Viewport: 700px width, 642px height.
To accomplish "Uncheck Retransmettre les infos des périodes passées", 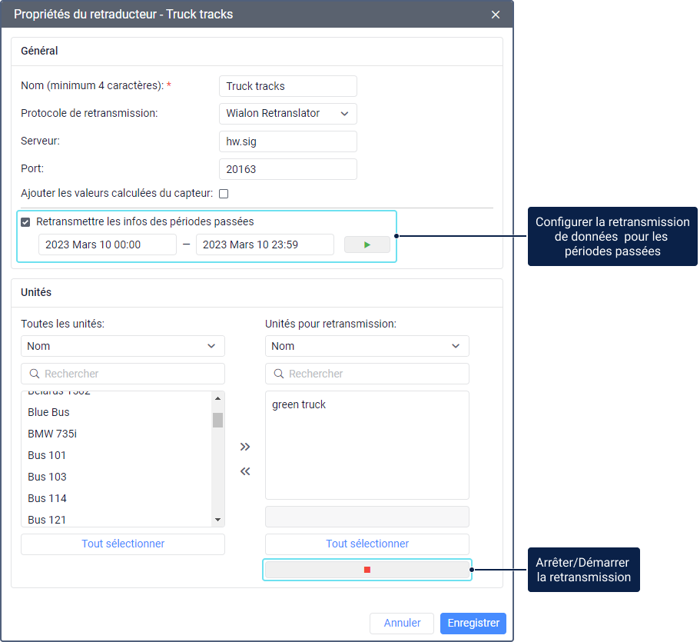I will (x=26, y=222).
